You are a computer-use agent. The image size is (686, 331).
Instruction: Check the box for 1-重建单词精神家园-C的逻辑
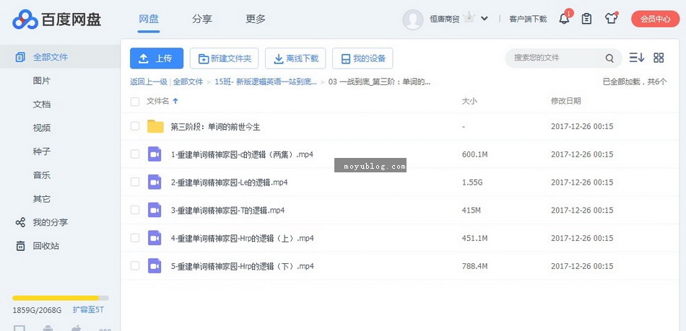(x=135, y=154)
